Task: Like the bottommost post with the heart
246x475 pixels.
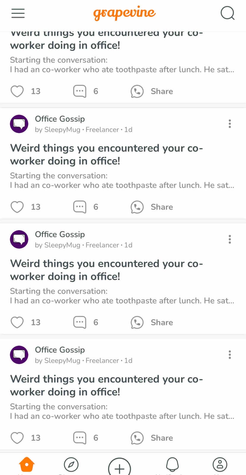Action: (x=17, y=438)
